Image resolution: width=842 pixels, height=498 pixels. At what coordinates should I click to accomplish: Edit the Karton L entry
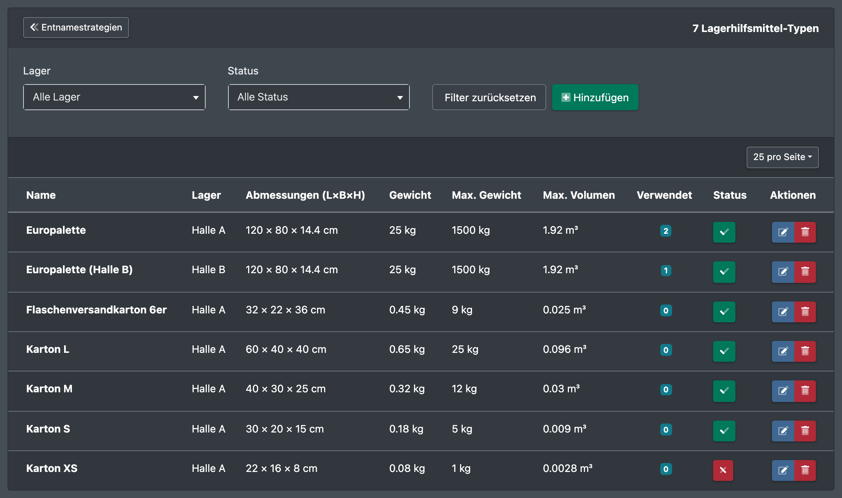(x=783, y=351)
